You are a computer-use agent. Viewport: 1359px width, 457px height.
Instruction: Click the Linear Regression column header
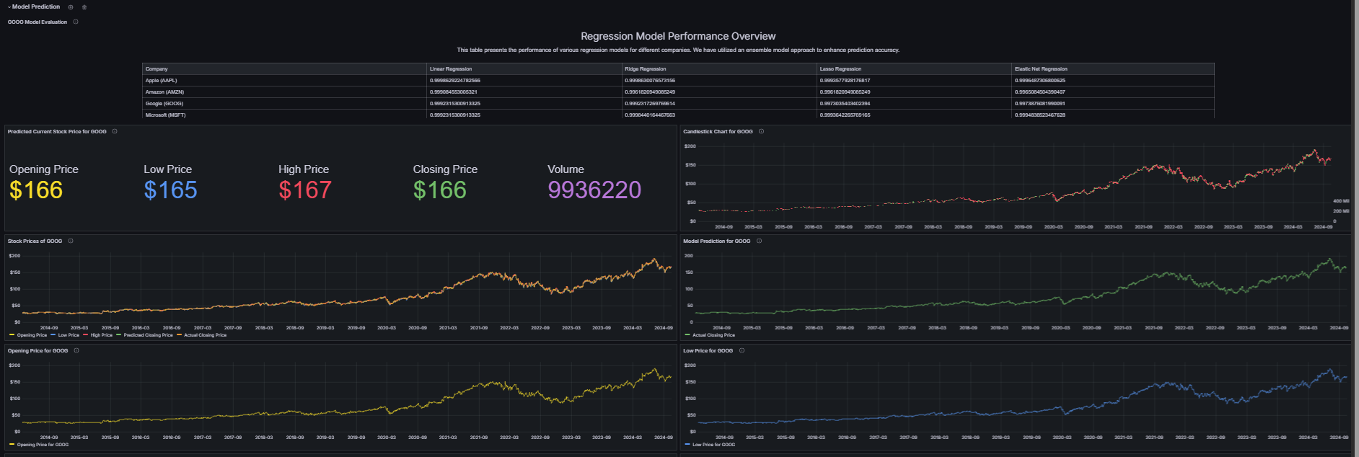click(x=451, y=69)
